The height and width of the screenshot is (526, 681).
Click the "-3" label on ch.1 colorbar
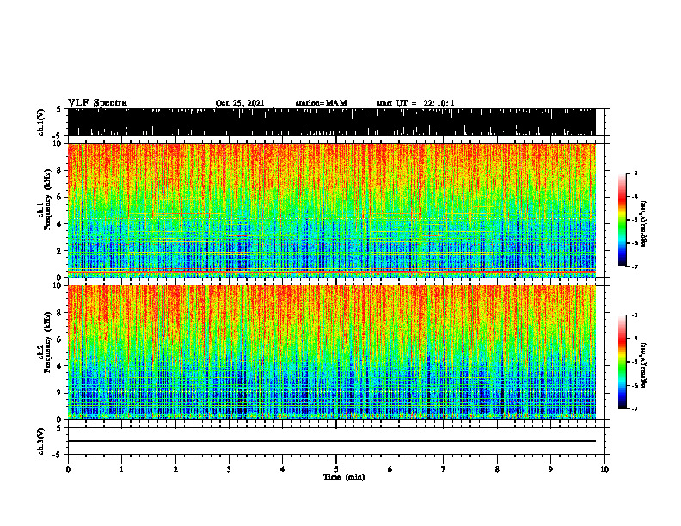click(635, 174)
